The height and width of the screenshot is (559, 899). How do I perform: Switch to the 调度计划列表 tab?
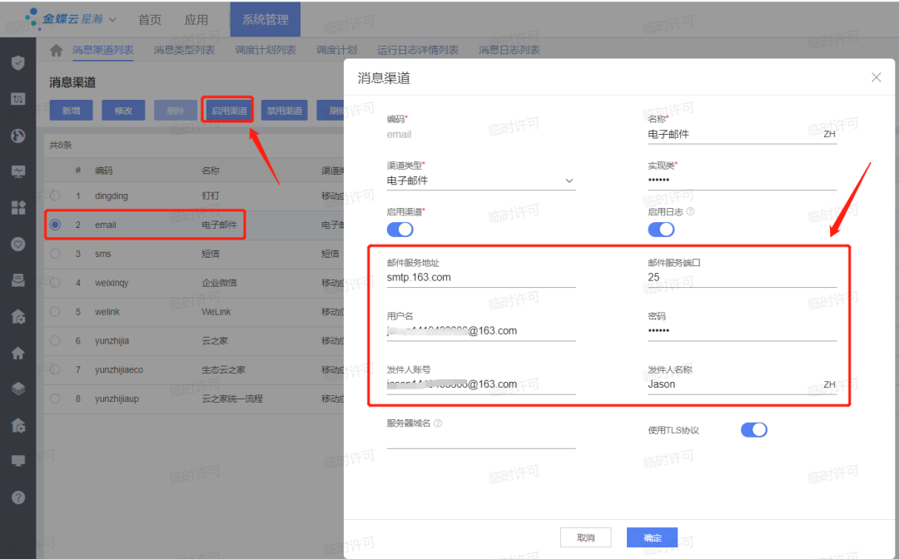coord(266,50)
